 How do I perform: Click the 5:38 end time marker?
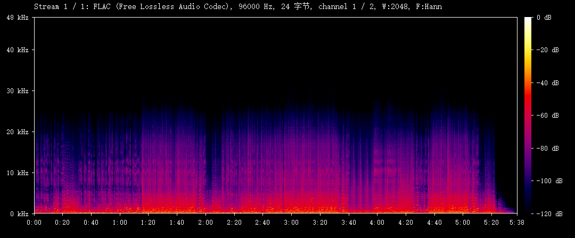tap(516, 222)
